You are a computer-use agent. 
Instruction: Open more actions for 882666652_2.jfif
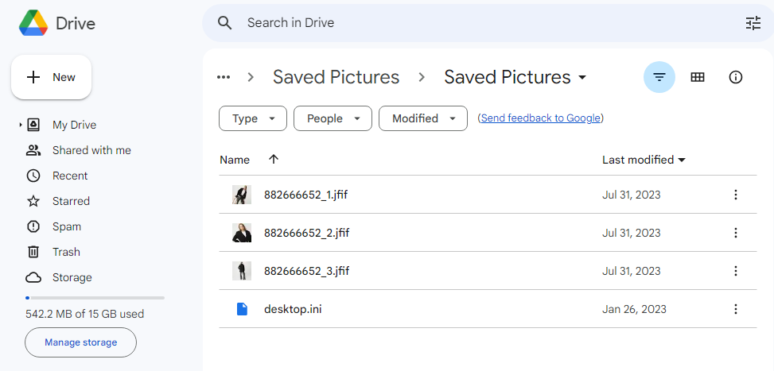click(736, 233)
